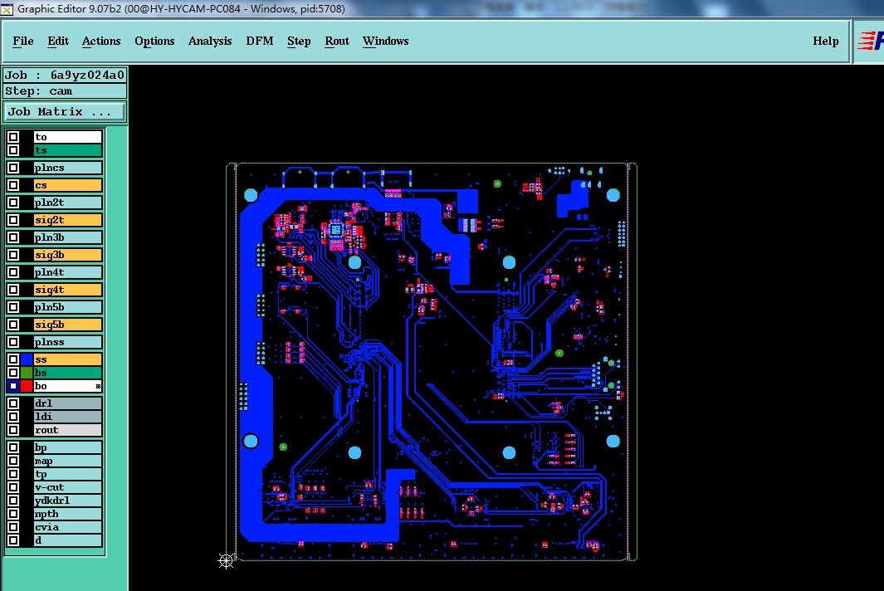The height and width of the screenshot is (591, 884).
Task: Toggle the checkbox for layer pln5b
Action: (13, 307)
